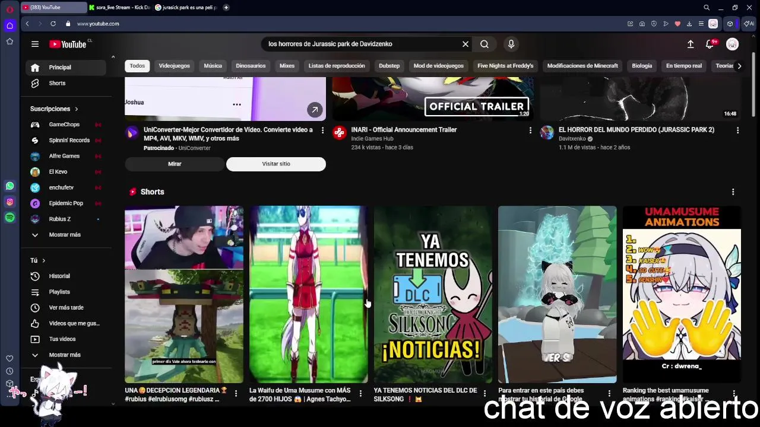
Task: Filter by Modificaciones de Minecraft chip
Action: point(582,66)
